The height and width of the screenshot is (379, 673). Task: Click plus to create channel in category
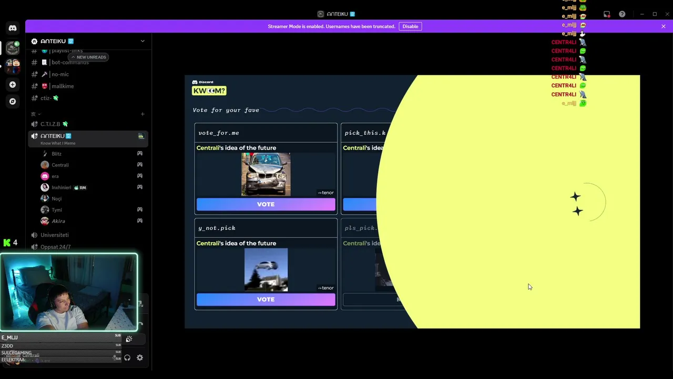142,114
